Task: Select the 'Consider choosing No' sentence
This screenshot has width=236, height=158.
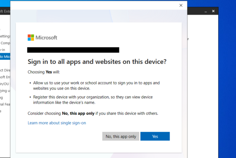Action: (x=93, y=113)
